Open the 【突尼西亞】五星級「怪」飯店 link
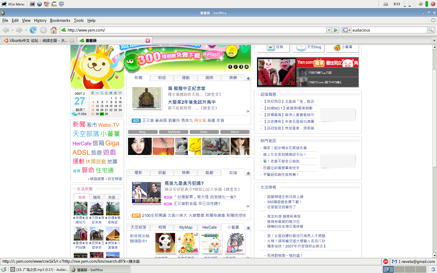 click(x=288, y=102)
